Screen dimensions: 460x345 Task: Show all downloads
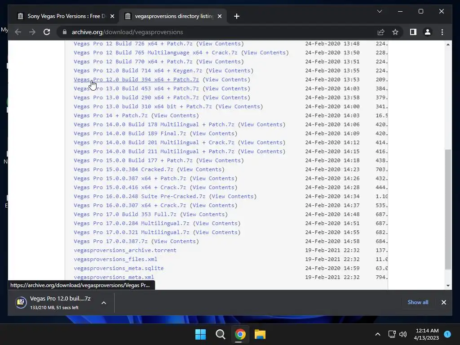(418, 302)
